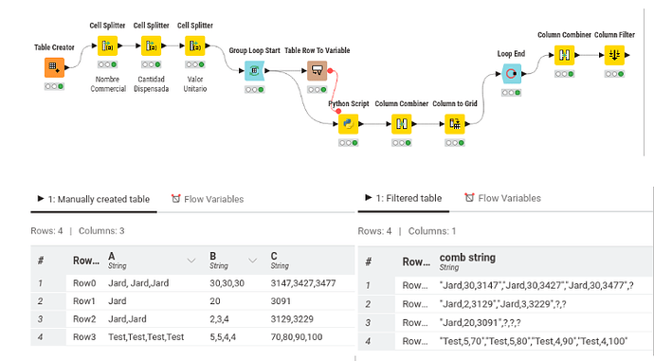Click the comb string column header
The height and width of the screenshot is (361, 654).
click(x=467, y=262)
